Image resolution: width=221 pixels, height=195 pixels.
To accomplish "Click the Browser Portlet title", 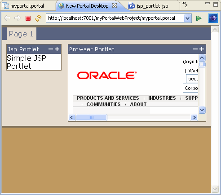I will click(x=92, y=49).
